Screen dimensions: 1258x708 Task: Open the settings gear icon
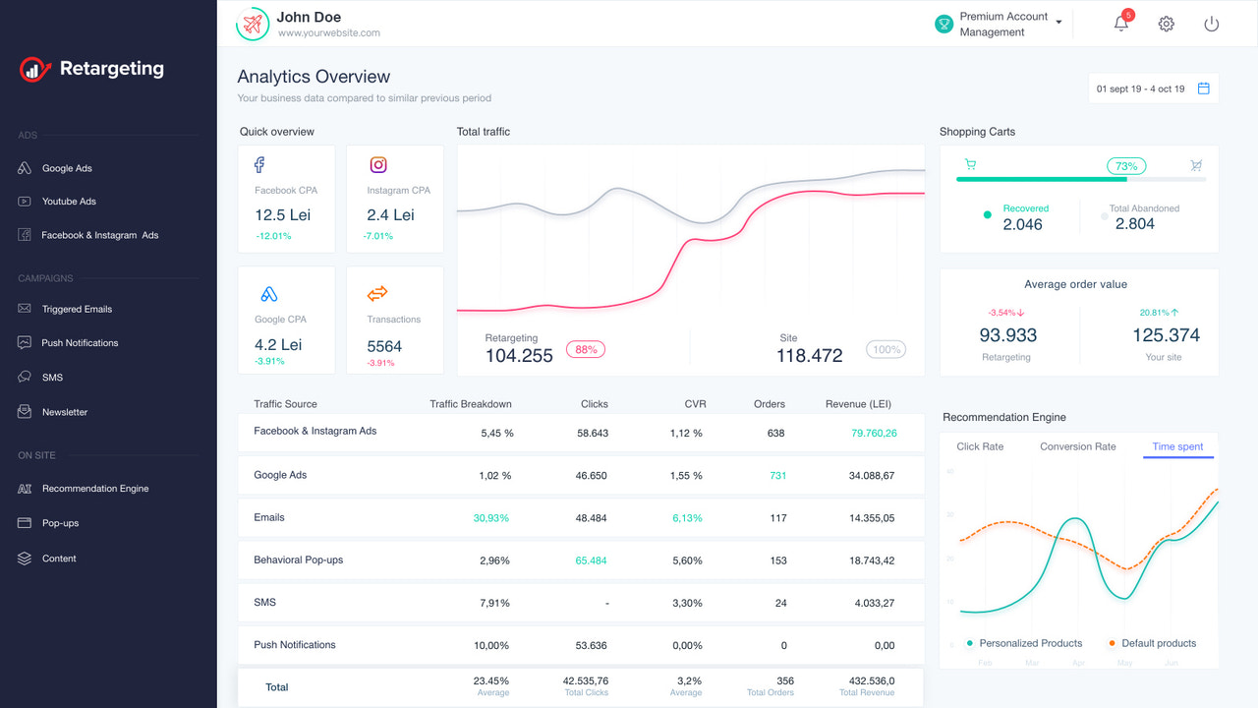1166,23
